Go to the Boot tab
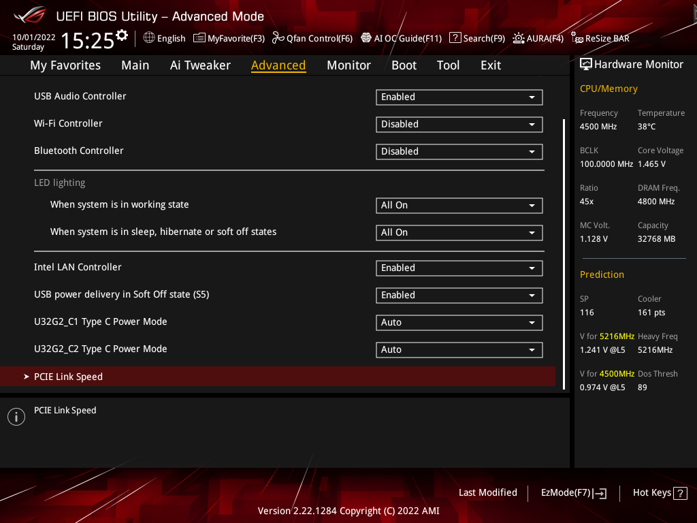The image size is (697, 523). (x=404, y=65)
